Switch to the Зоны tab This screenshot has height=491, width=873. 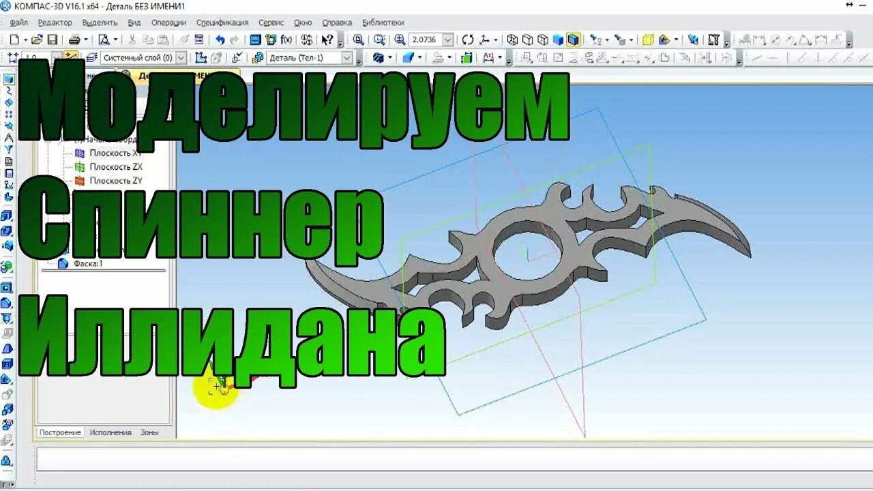click(149, 432)
